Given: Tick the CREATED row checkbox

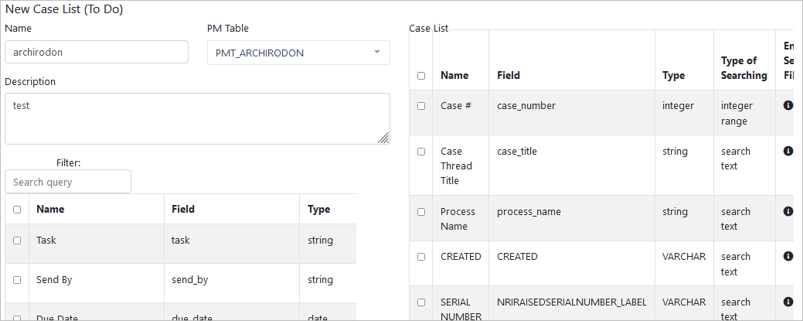Looking at the screenshot, I should 421,257.
